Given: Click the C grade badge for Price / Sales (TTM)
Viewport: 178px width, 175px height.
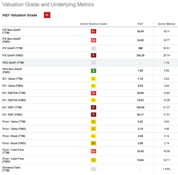Looking at the screenshot, I should point(93,122).
